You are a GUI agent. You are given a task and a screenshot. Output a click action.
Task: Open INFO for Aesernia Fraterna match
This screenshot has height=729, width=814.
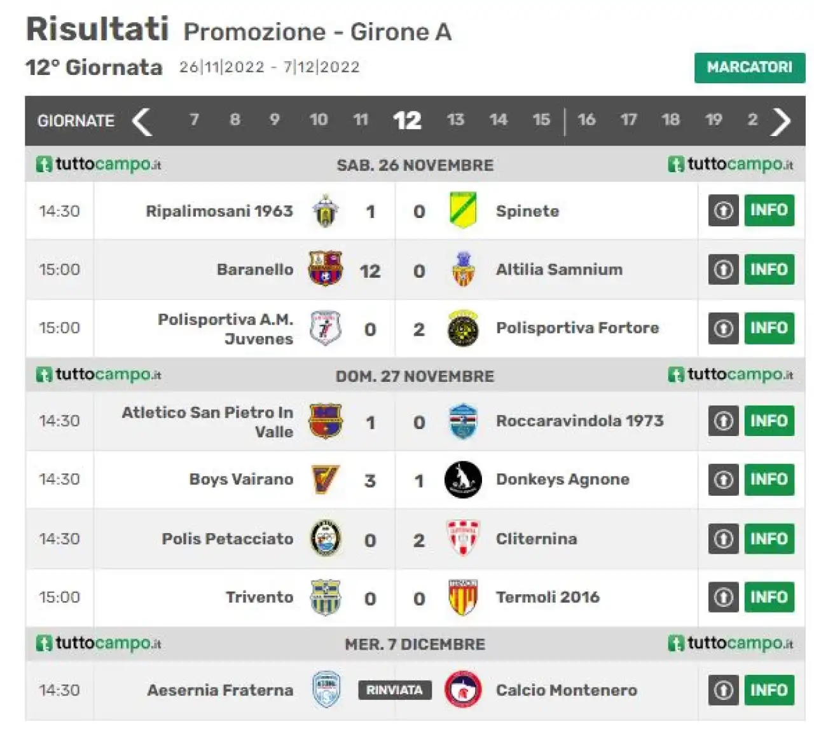tap(769, 690)
